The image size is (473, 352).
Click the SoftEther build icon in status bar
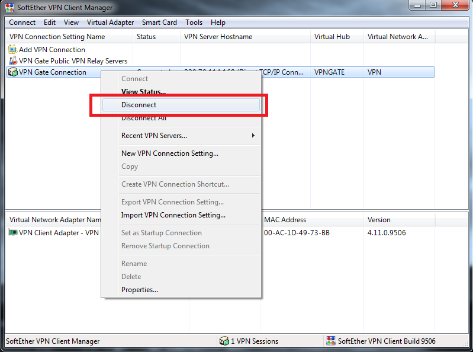(330, 341)
